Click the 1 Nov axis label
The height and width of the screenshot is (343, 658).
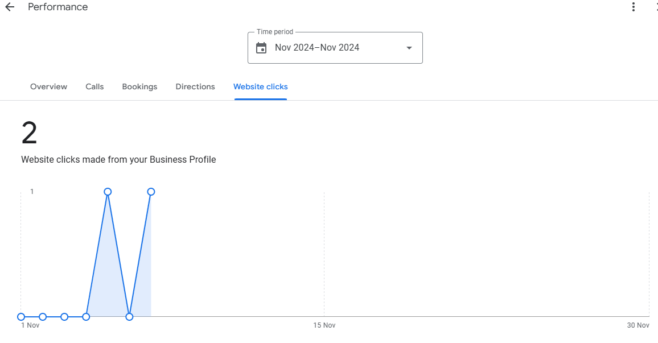tap(30, 325)
